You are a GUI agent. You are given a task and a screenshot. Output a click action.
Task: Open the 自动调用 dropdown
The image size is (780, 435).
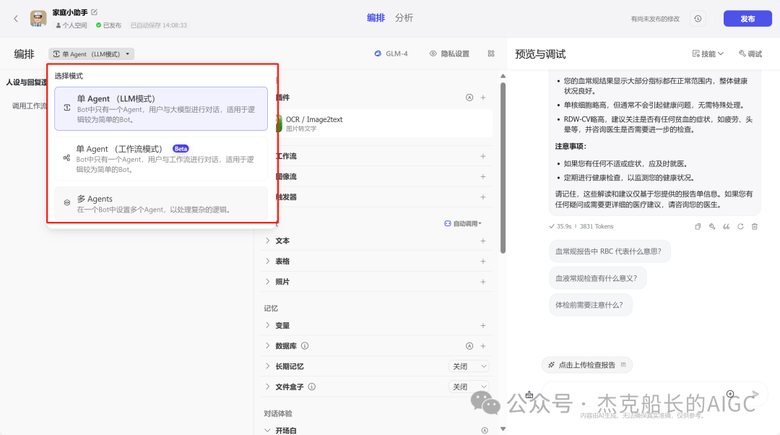pos(463,223)
